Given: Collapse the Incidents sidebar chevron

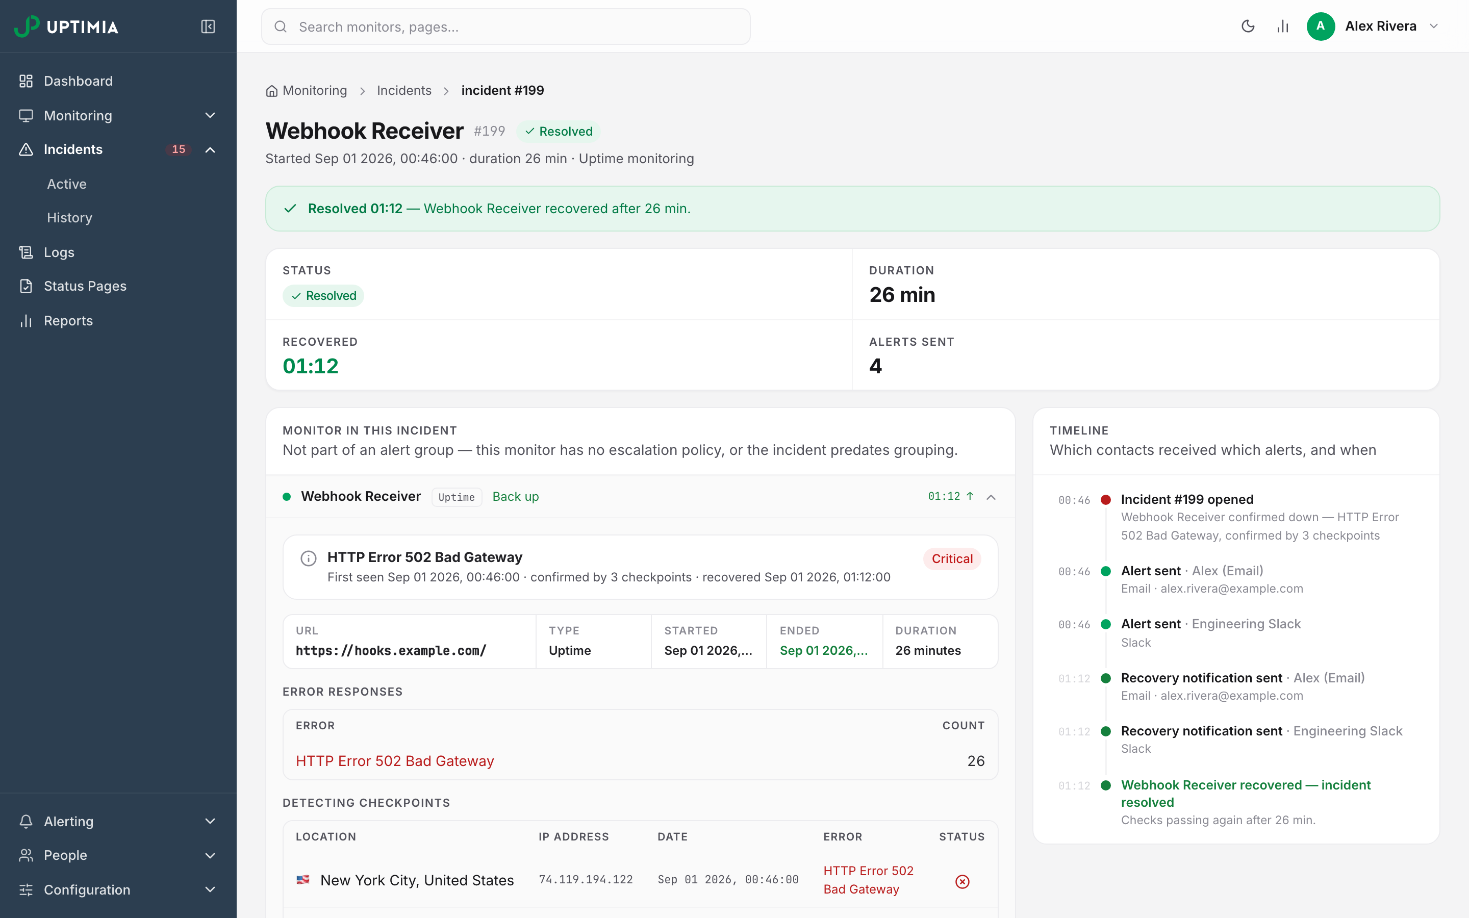Looking at the screenshot, I should point(210,149).
